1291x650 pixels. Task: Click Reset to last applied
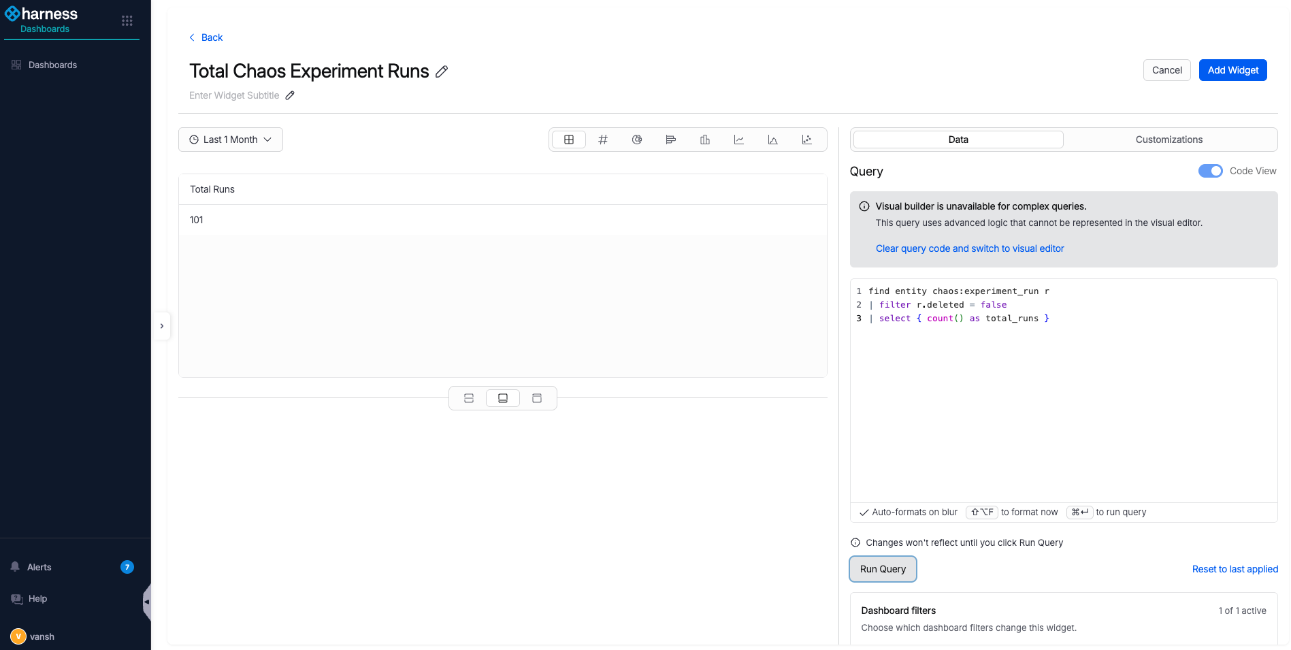[1235, 569]
